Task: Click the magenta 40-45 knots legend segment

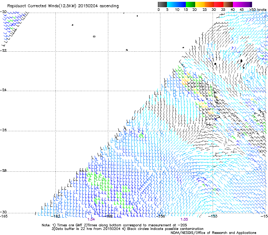Action: pyautogui.click(x=238, y=4)
